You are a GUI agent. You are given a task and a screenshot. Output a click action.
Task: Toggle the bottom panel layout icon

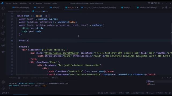coord(152,3)
